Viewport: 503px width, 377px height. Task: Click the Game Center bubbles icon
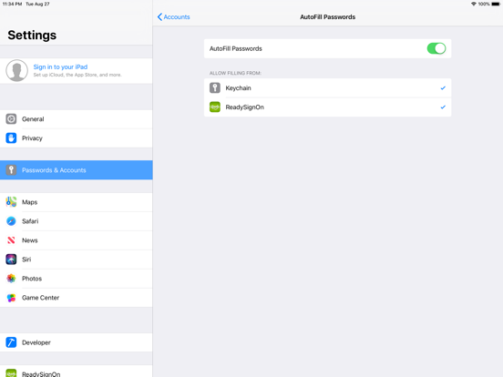click(11, 298)
